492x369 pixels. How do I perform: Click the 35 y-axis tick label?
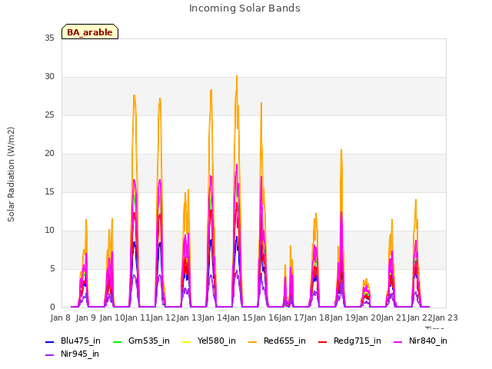click(49, 38)
